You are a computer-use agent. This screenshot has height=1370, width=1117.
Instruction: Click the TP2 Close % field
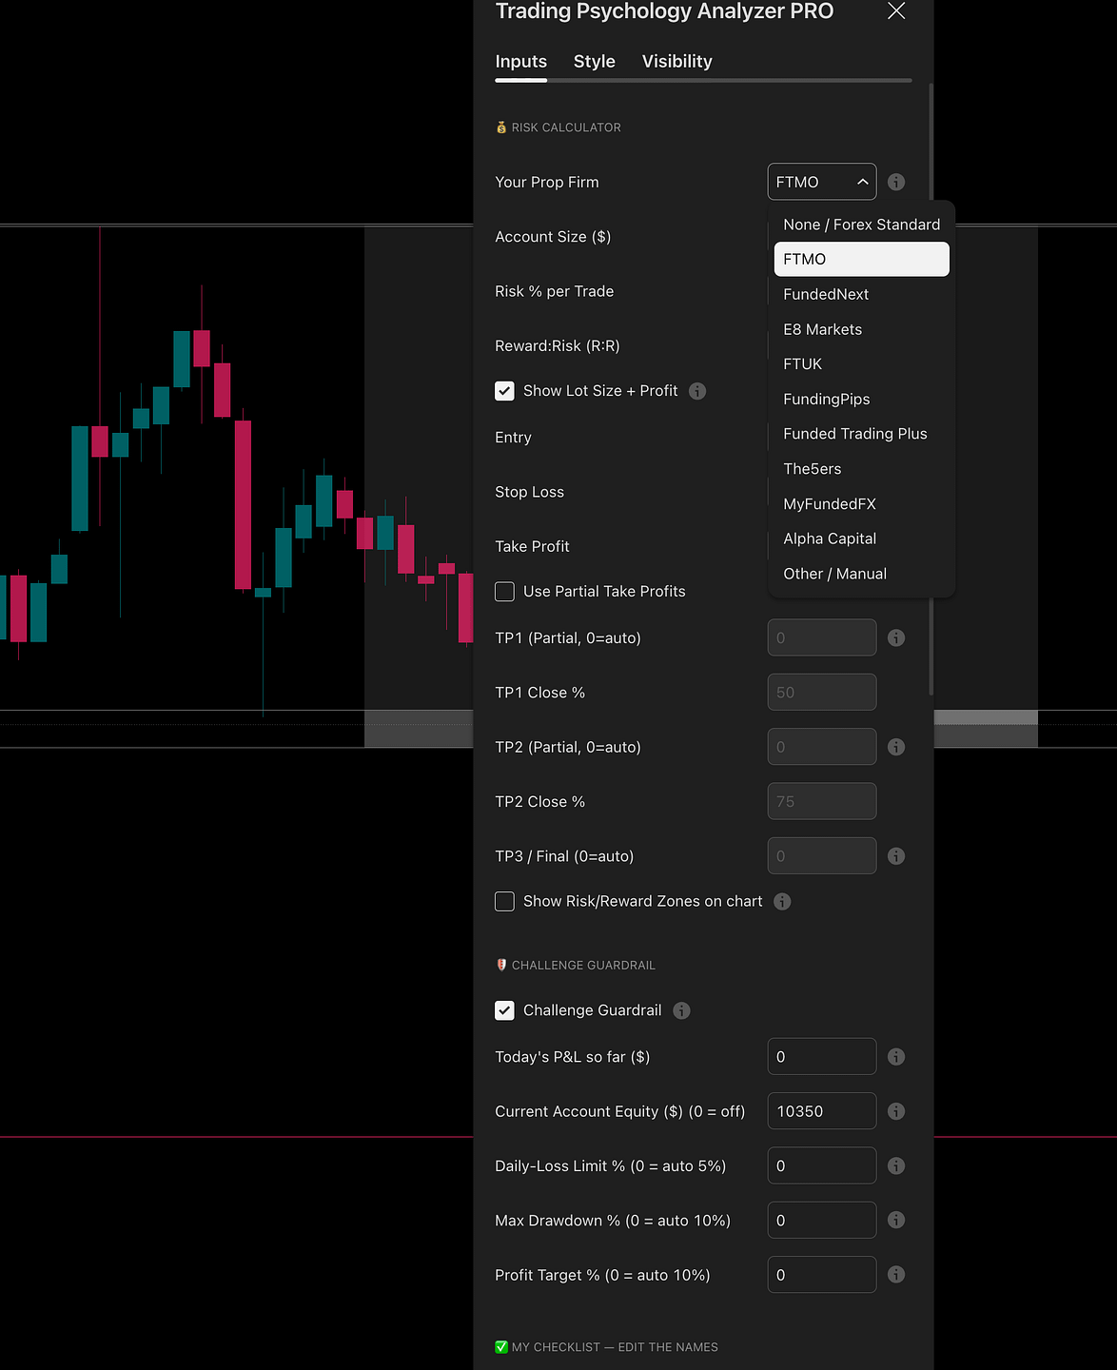pos(822,801)
